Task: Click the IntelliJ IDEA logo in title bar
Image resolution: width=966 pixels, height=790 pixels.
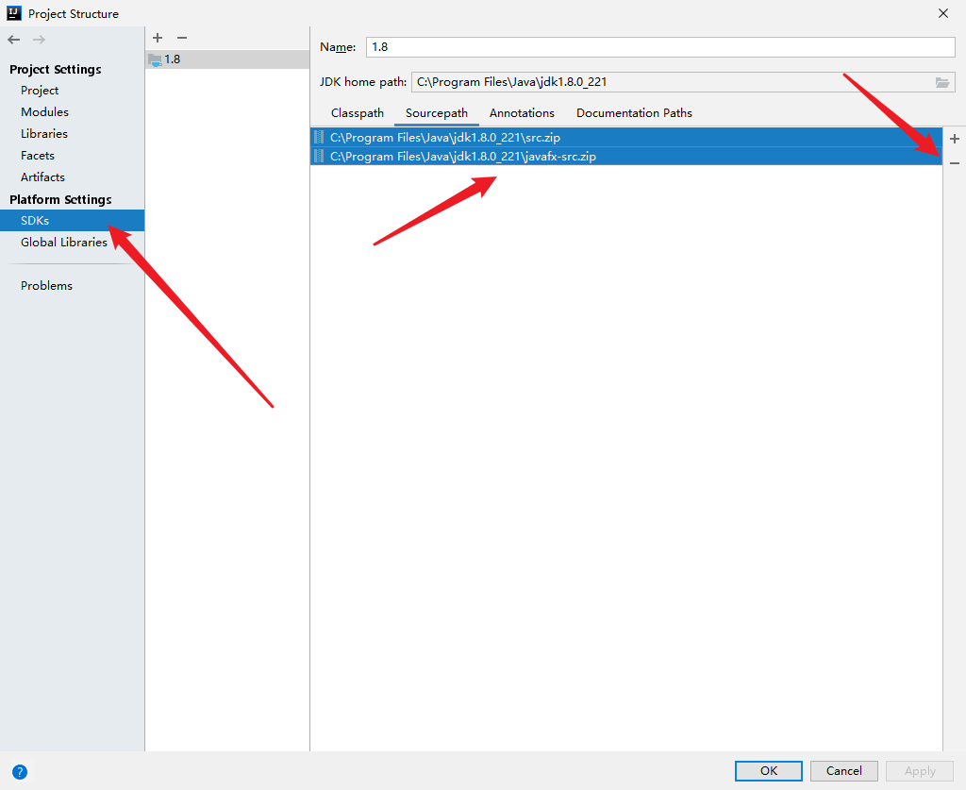Action: point(13,13)
